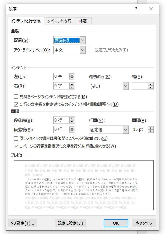Toggle the 既定で折りたたみ checkbox
The width and height of the screenshot is (166, 234).
91,50
